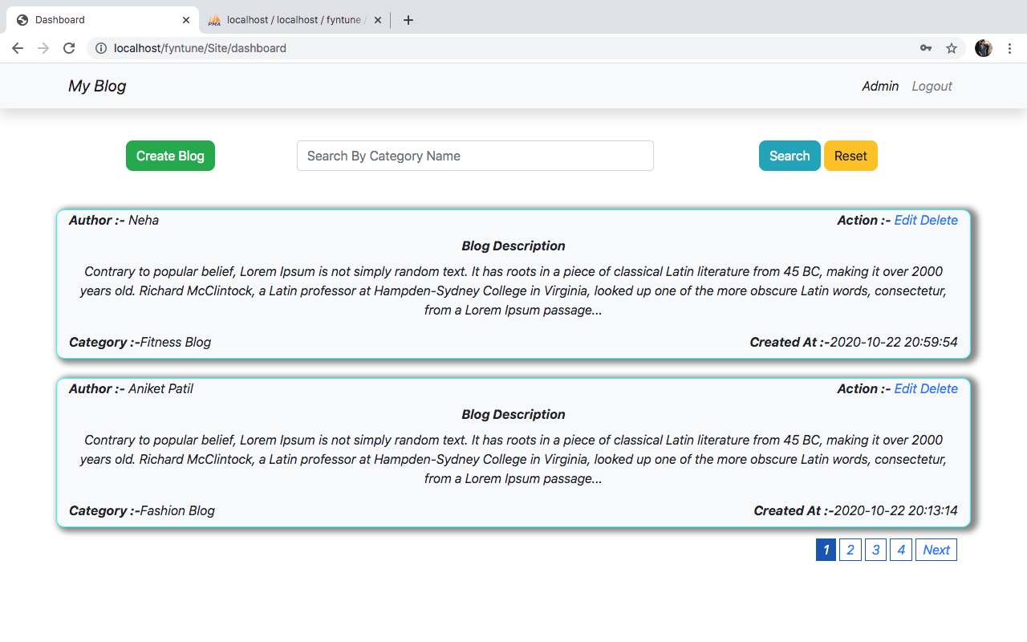Image resolution: width=1027 pixels, height=642 pixels.
Task: Open a new browser tab
Action: coord(408,20)
